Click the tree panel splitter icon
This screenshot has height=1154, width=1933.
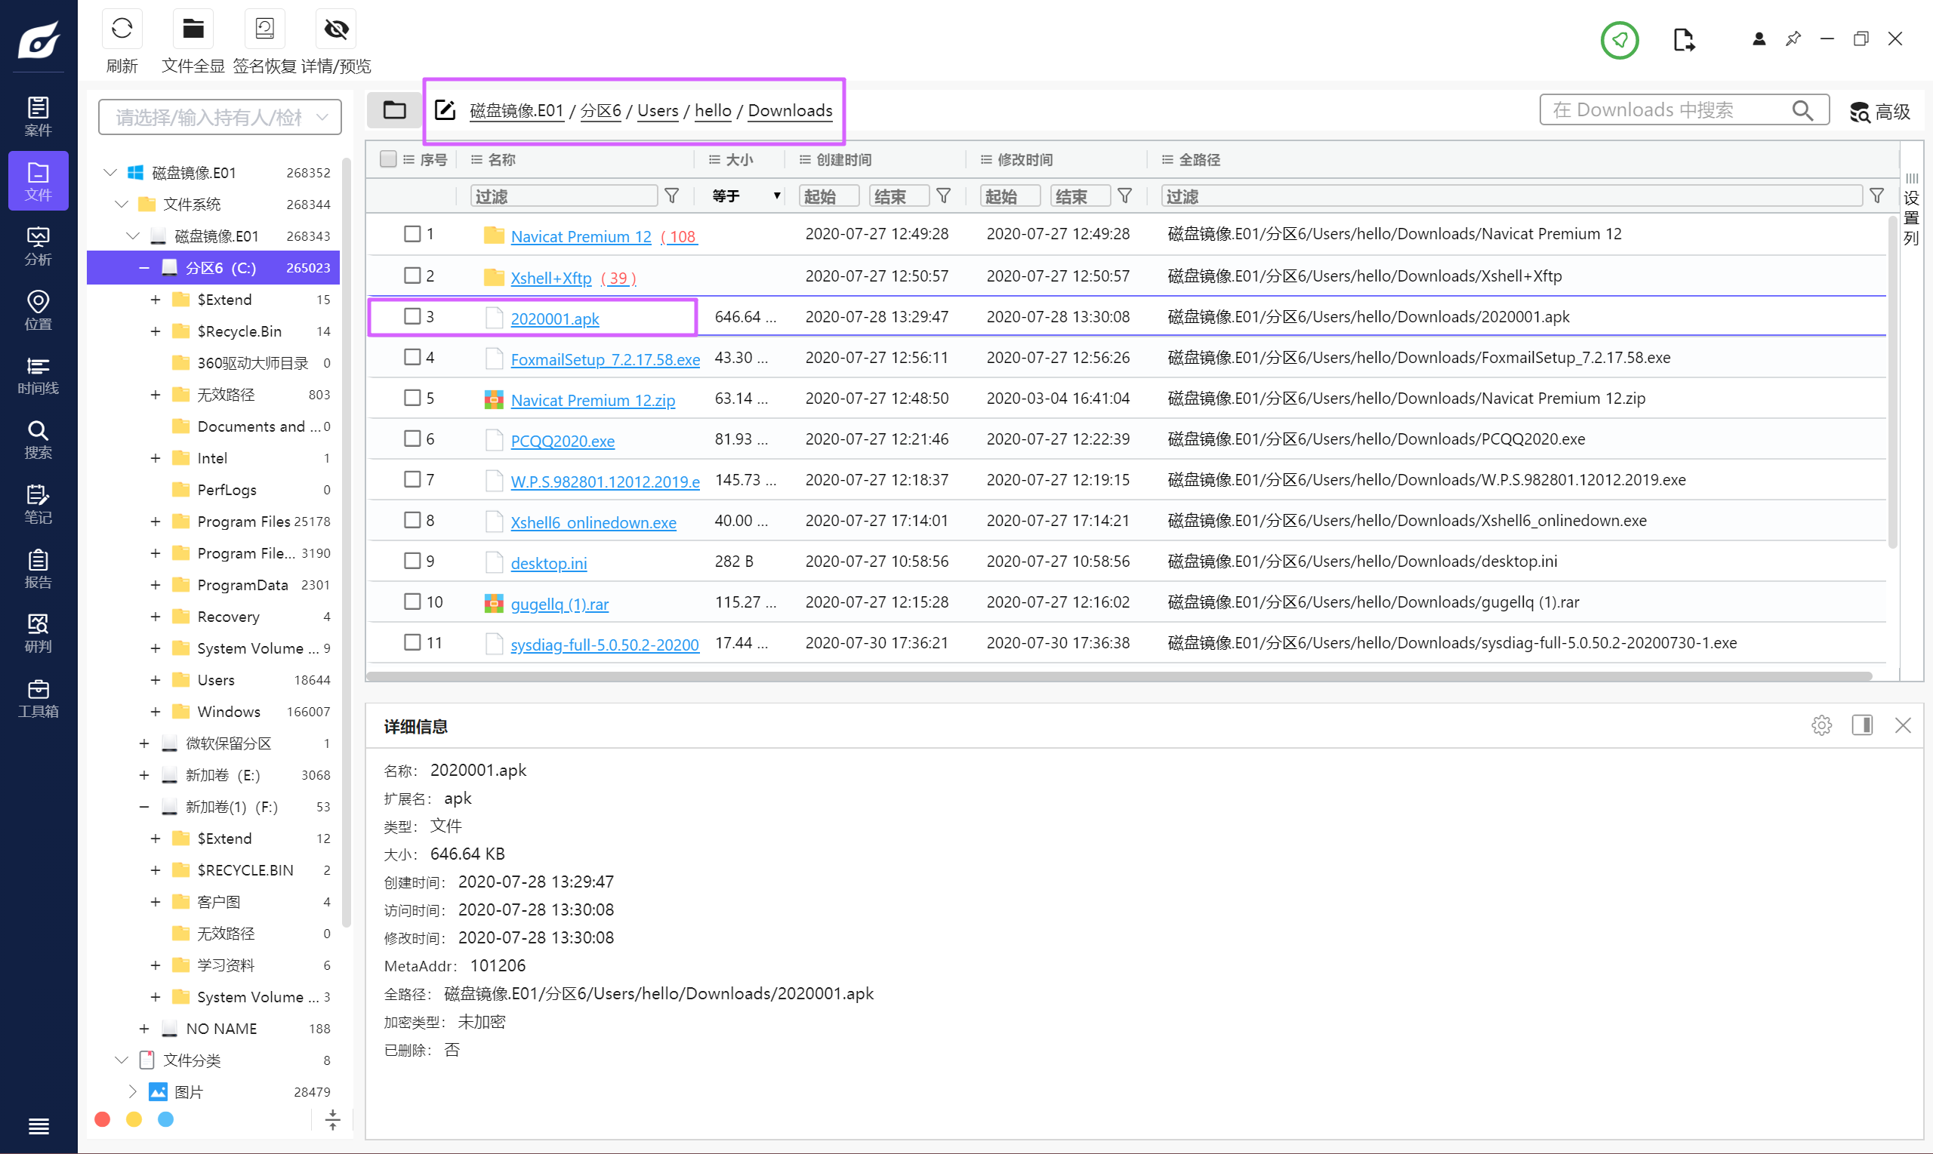pos(333,1120)
